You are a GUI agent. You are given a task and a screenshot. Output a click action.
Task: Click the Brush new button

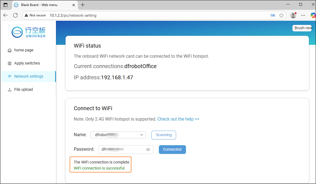pyautogui.click(x=303, y=28)
